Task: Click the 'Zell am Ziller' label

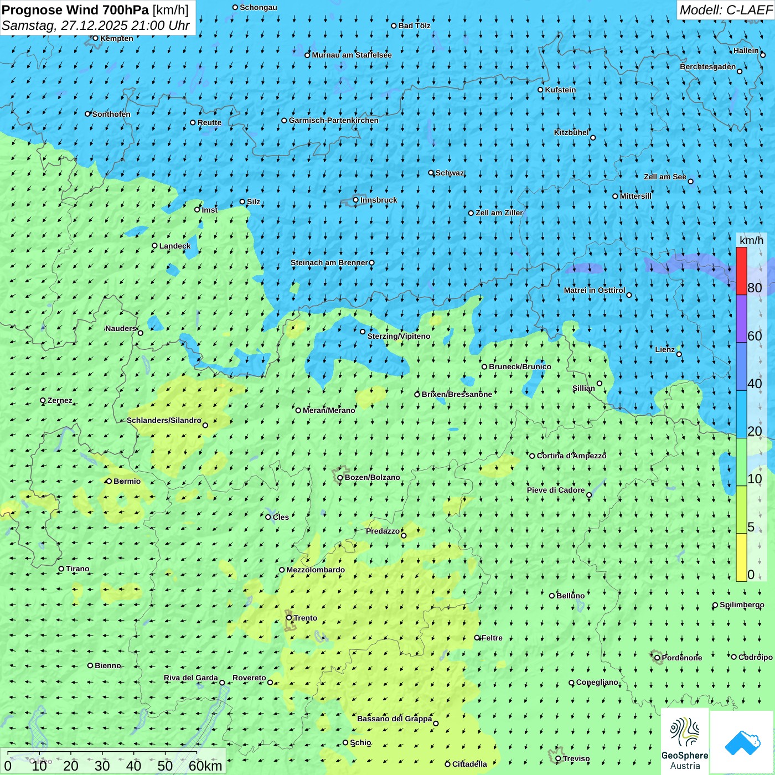Action: tap(499, 213)
